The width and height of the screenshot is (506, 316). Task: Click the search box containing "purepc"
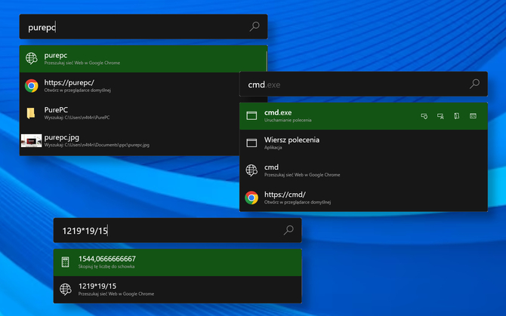(x=143, y=26)
